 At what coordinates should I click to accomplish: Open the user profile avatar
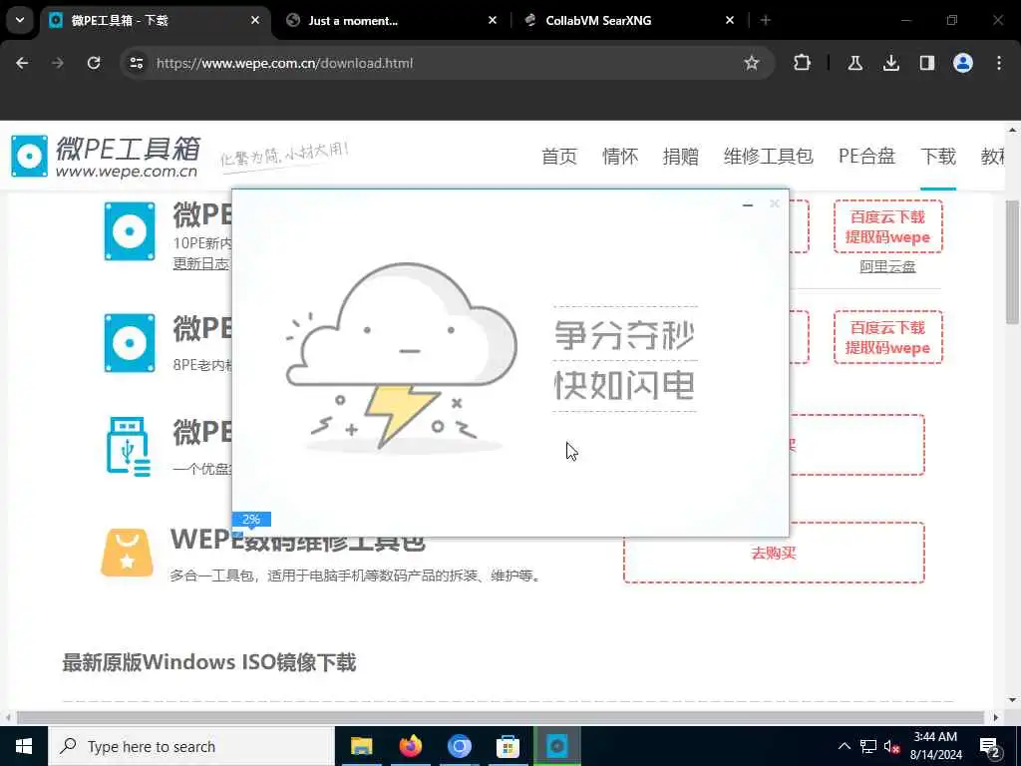point(963,63)
